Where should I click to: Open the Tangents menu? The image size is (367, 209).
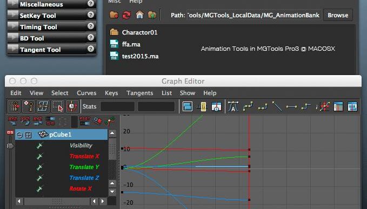140,93
